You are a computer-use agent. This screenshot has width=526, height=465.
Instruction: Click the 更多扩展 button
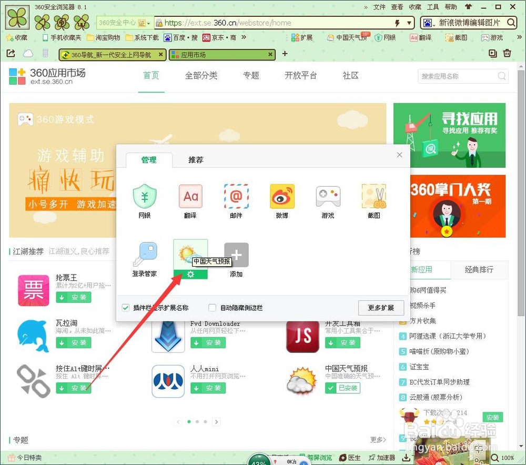pos(381,308)
